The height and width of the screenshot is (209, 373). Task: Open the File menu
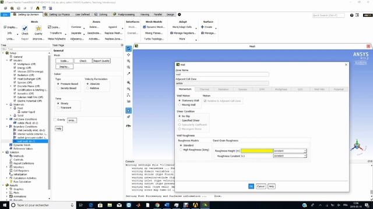(x=5, y=15)
